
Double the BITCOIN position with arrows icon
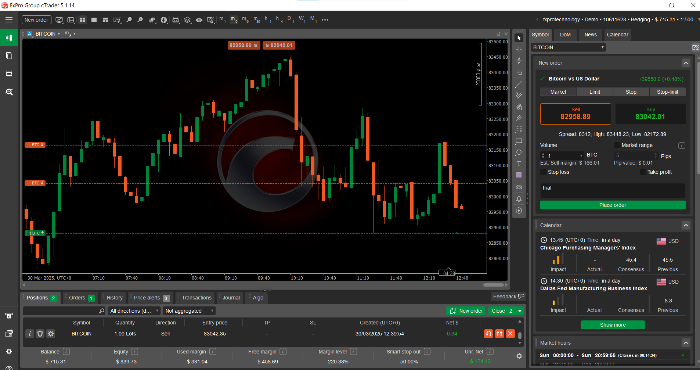pos(499,334)
